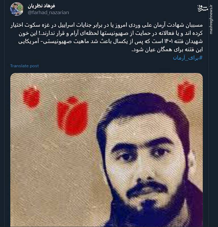This screenshot has width=218, height=227.
Task: Click the red tulip farthest from the man's face
Action: 32,97
